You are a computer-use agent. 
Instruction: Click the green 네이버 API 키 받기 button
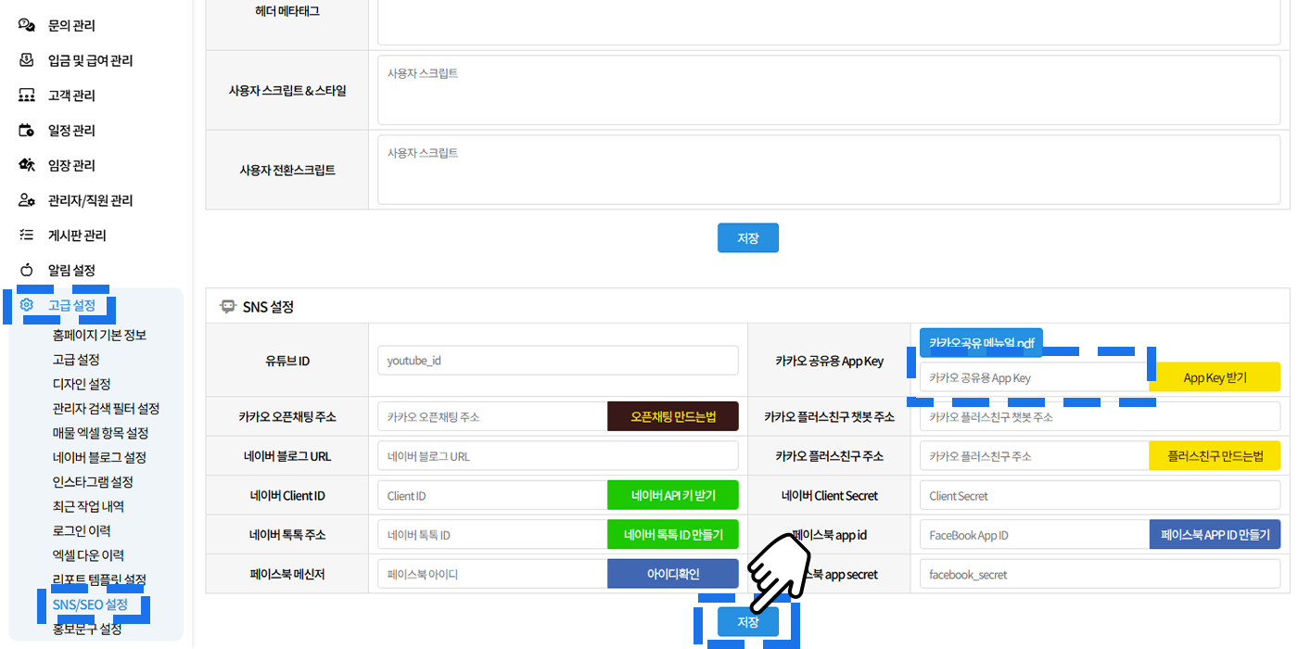click(673, 496)
